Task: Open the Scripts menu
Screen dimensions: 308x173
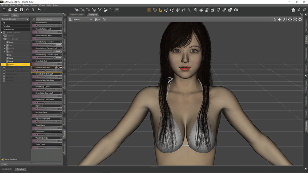Action: click(55, 5)
